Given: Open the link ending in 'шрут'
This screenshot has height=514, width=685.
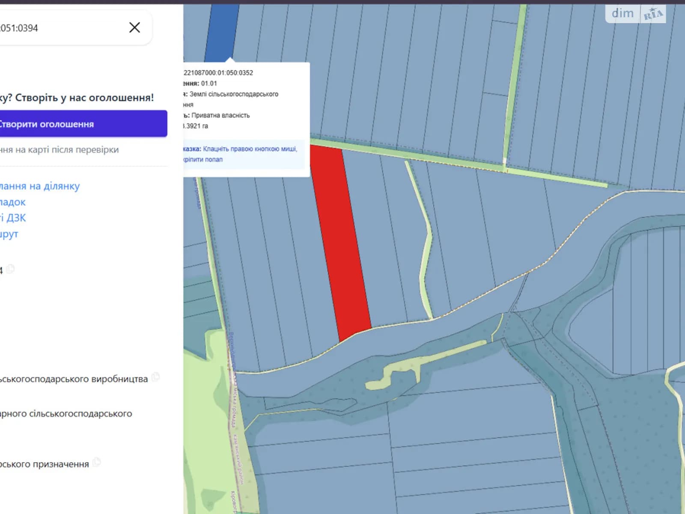Looking at the screenshot, I should click(x=9, y=234).
